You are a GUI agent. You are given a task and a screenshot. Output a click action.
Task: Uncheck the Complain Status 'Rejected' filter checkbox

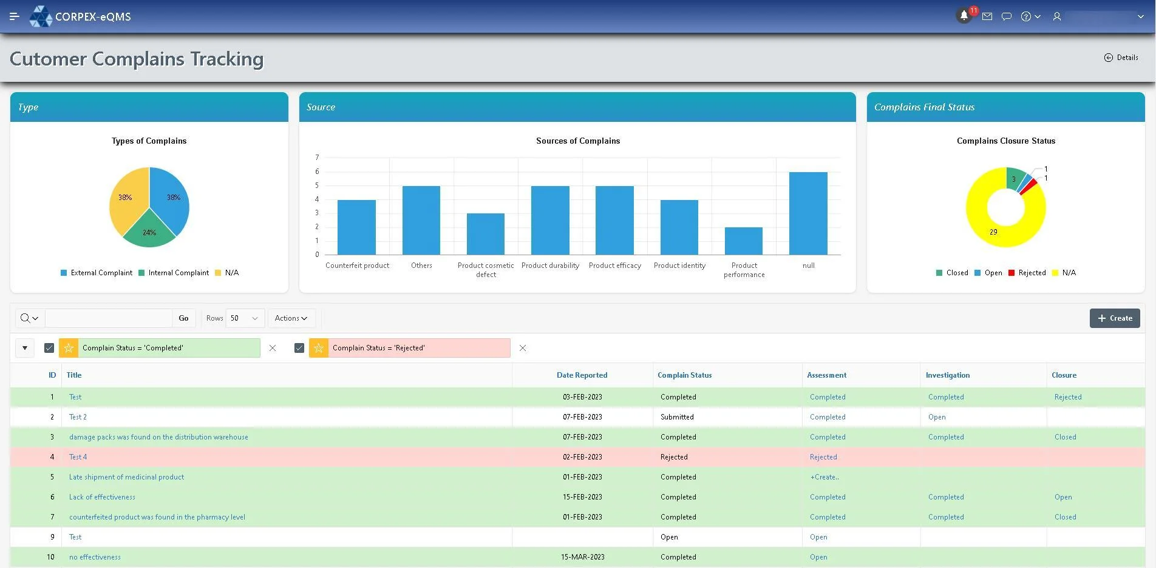coord(299,348)
